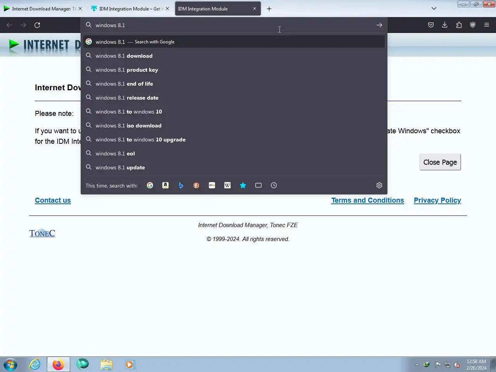Reload the current page
The height and width of the screenshot is (372, 496).
pyautogui.click(x=37, y=25)
